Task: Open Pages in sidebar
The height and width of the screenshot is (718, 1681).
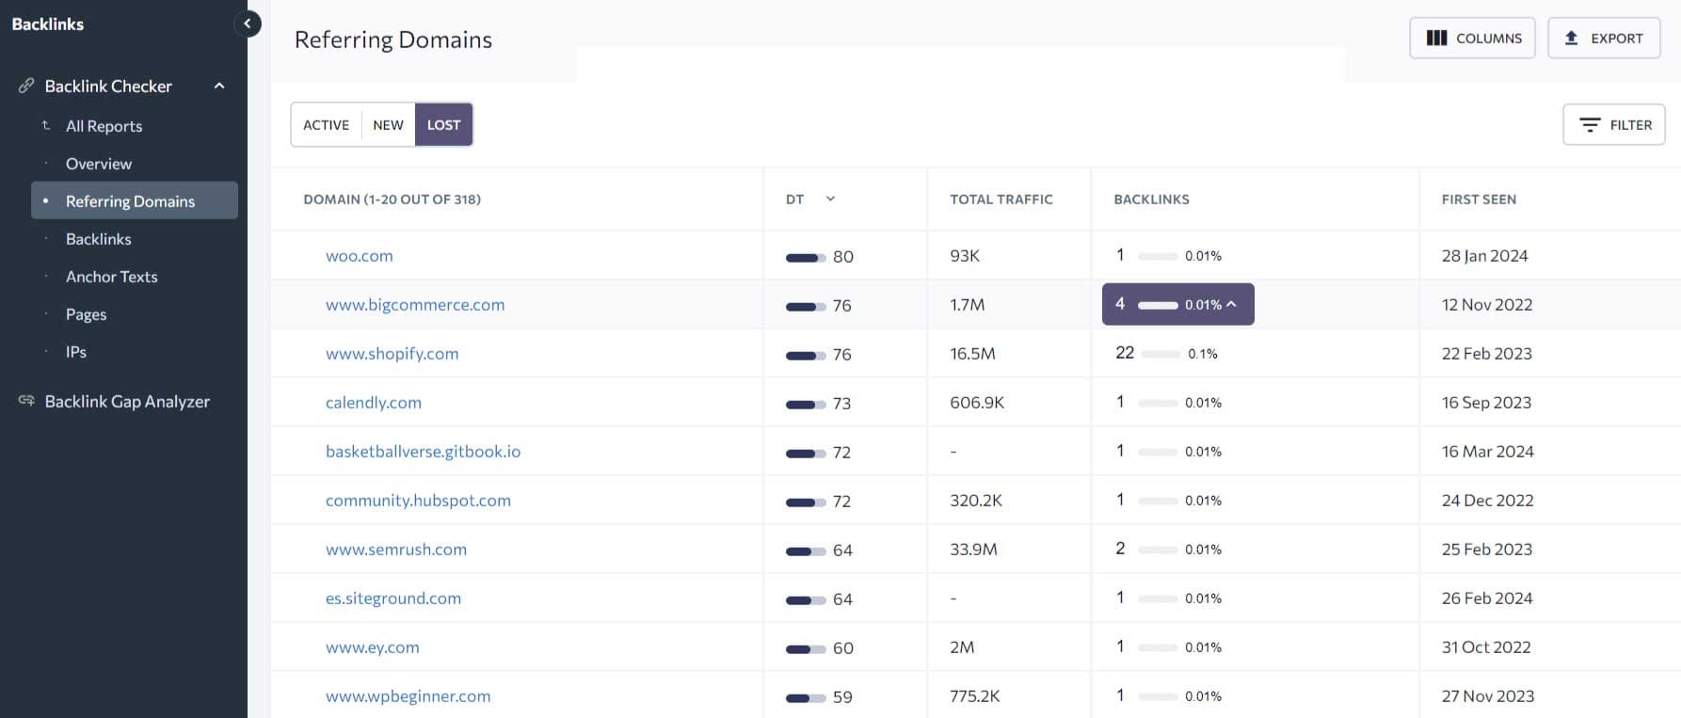Action: (x=86, y=314)
